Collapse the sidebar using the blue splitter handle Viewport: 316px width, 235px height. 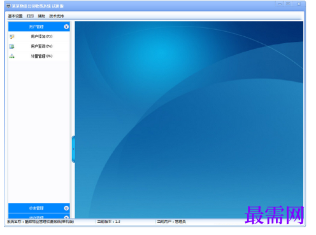[x=73, y=149]
